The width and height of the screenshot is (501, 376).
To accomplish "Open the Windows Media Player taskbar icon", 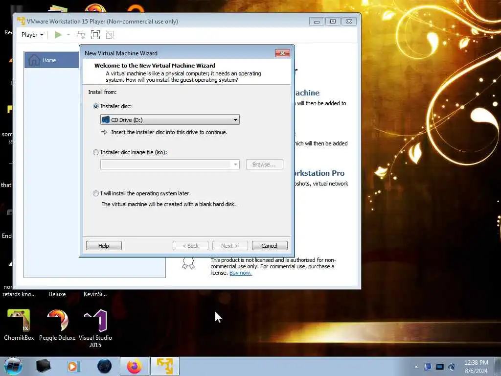I will (x=73, y=366).
